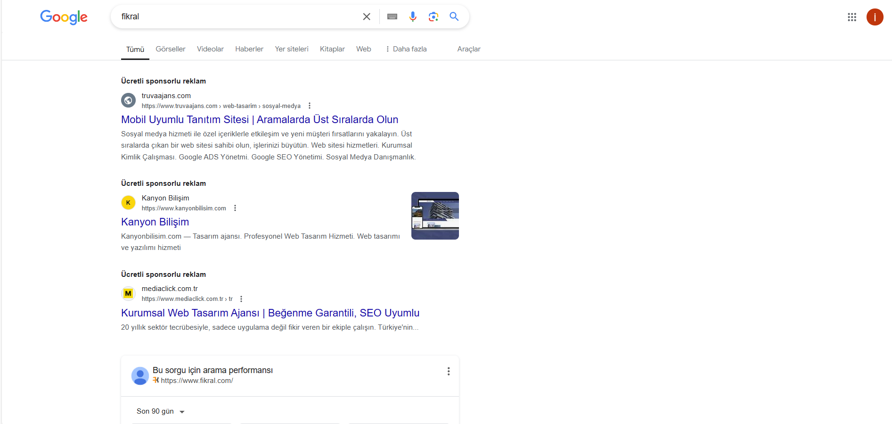Open the Mobil Uyumlu Tanıtım Sitesi ad link
Image resolution: width=892 pixels, height=424 pixels.
pos(260,120)
